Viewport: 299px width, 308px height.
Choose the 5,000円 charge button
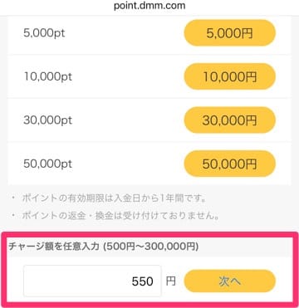pos(230,33)
